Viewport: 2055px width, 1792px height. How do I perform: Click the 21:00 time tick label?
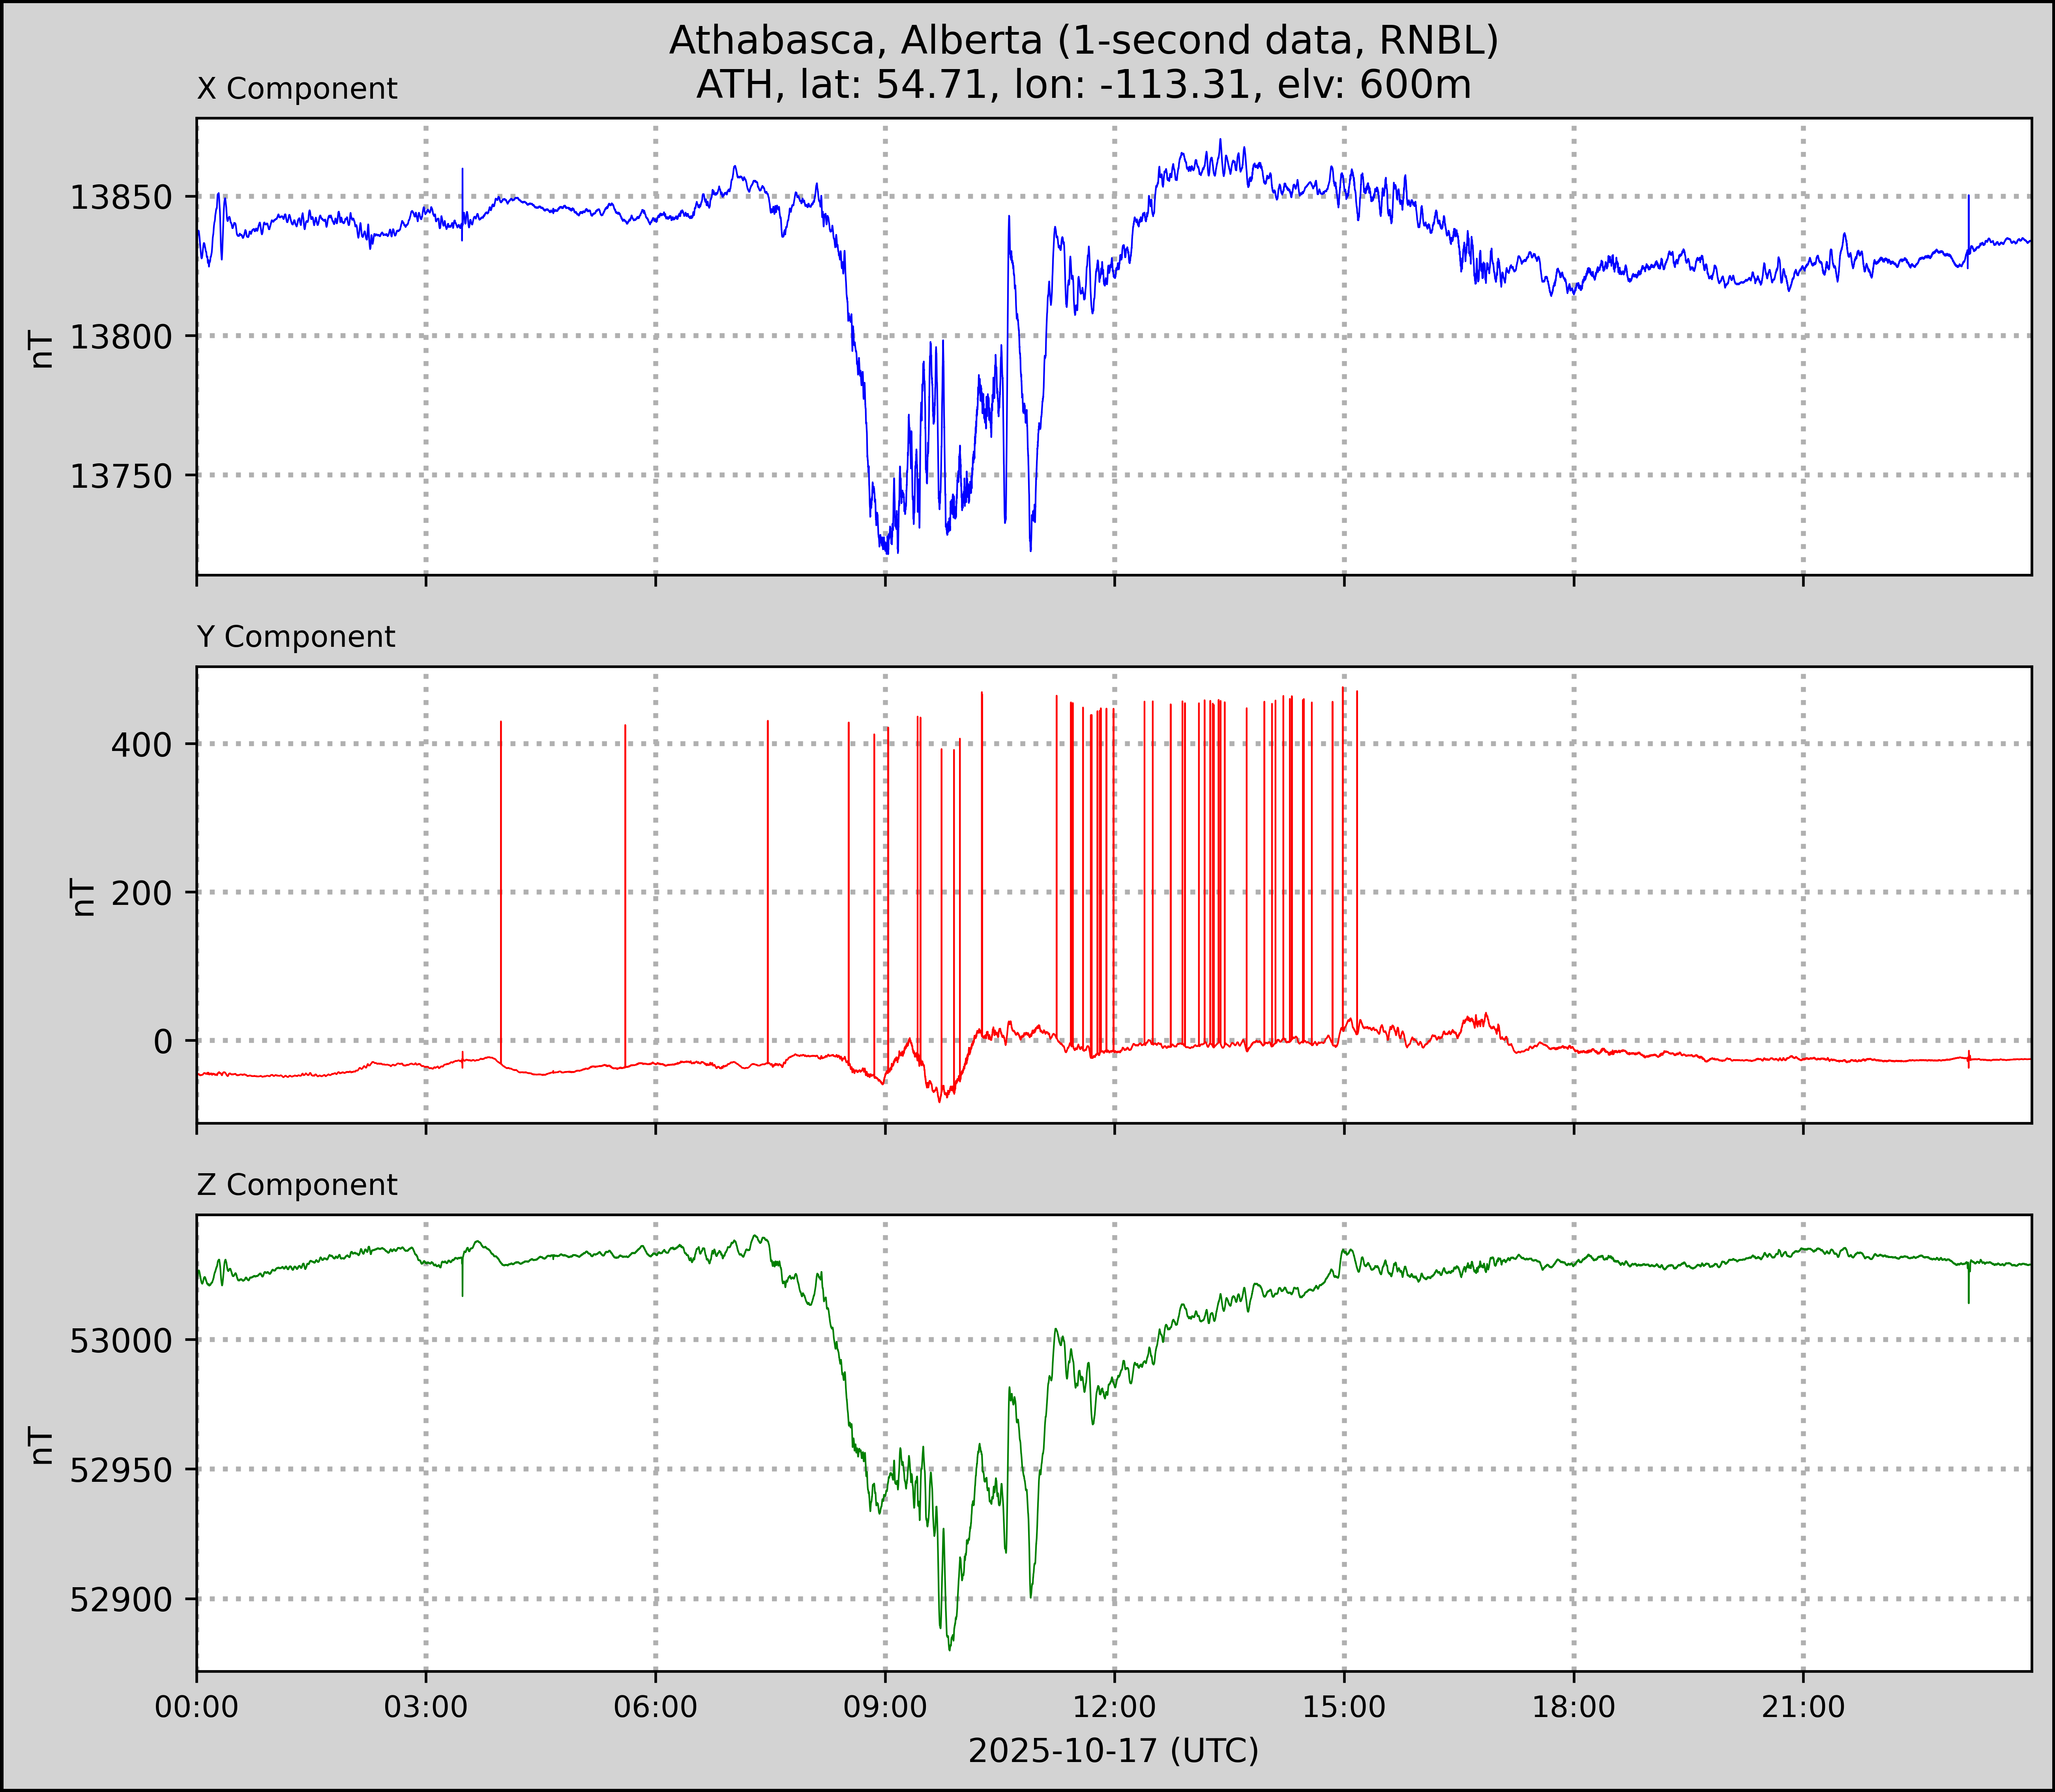[1803, 1707]
